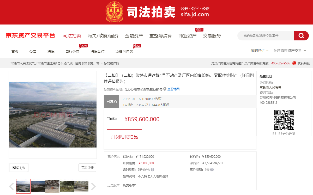Expand the 关注京东资产交易 dropdown
313x195 pixels.
click(290, 51)
